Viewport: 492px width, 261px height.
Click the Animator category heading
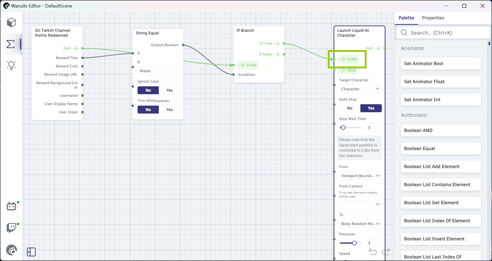(x=413, y=48)
